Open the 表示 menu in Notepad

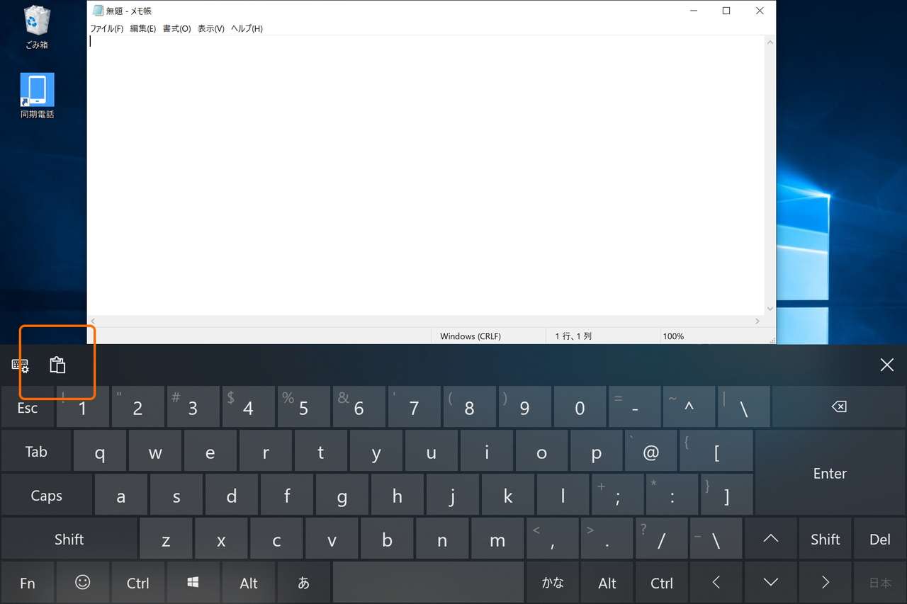210,28
